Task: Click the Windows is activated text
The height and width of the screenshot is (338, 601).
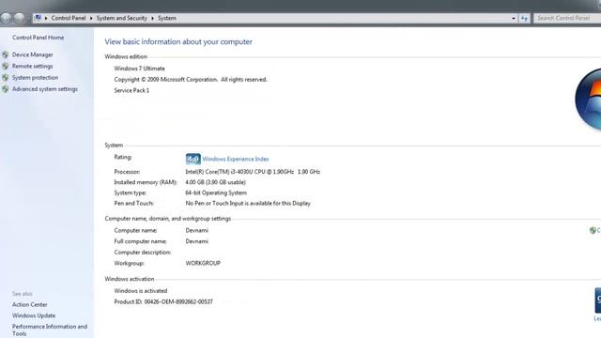Action: coord(141,291)
